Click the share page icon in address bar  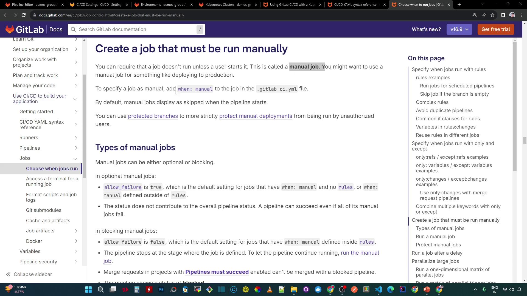pyautogui.click(x=484, y=15)
